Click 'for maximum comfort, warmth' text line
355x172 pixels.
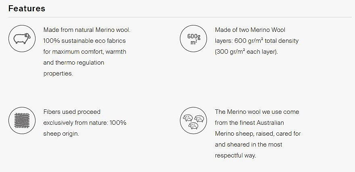click(85, 52)
